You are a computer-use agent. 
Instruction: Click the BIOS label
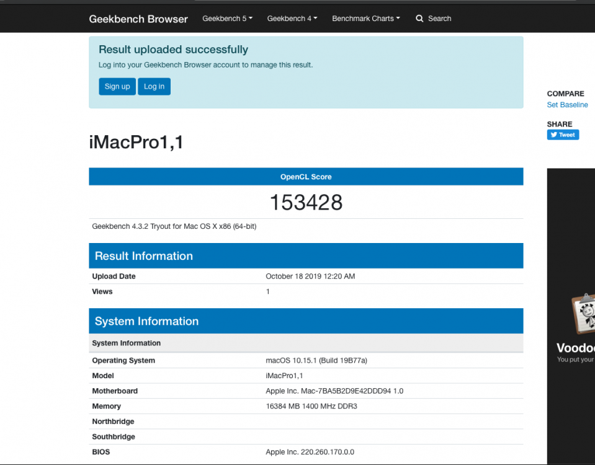101,452
